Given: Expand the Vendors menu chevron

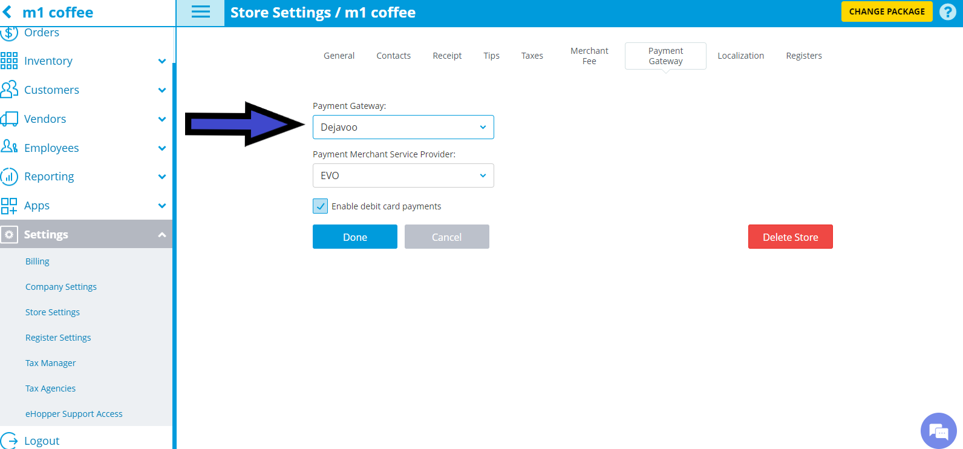Looking at the screenshot, I should point(162,119).
